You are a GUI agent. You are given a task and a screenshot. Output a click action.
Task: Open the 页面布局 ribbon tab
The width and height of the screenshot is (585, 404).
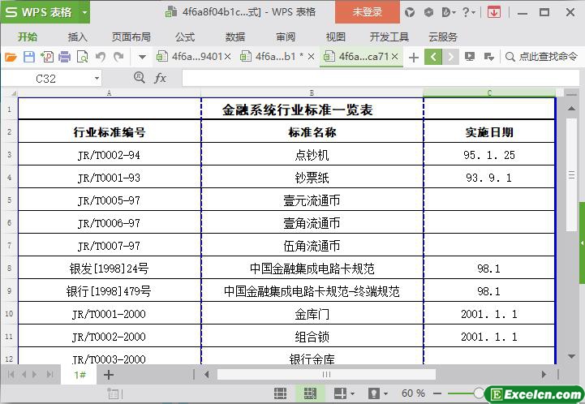[x=131, y=37]
